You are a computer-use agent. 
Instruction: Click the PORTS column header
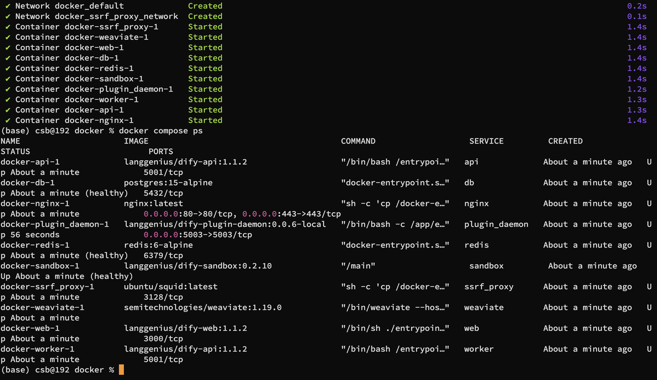[161, 152]
